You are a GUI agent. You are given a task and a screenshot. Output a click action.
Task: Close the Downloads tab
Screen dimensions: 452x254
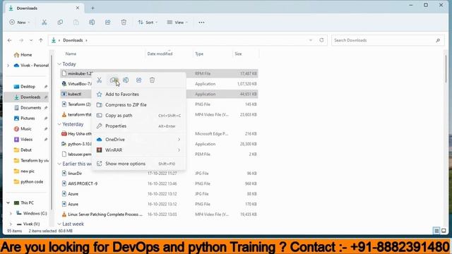(x=77, y=8)
